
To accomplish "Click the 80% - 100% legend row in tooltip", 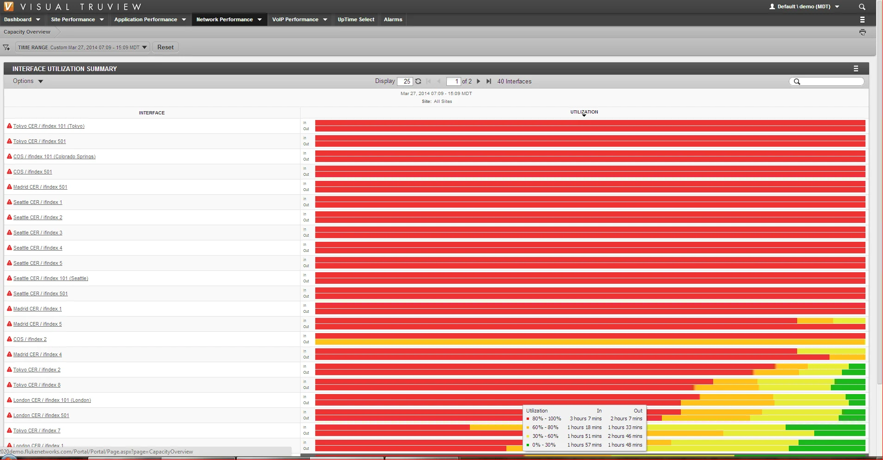I will pyautogui.click(x=584, y=418).
